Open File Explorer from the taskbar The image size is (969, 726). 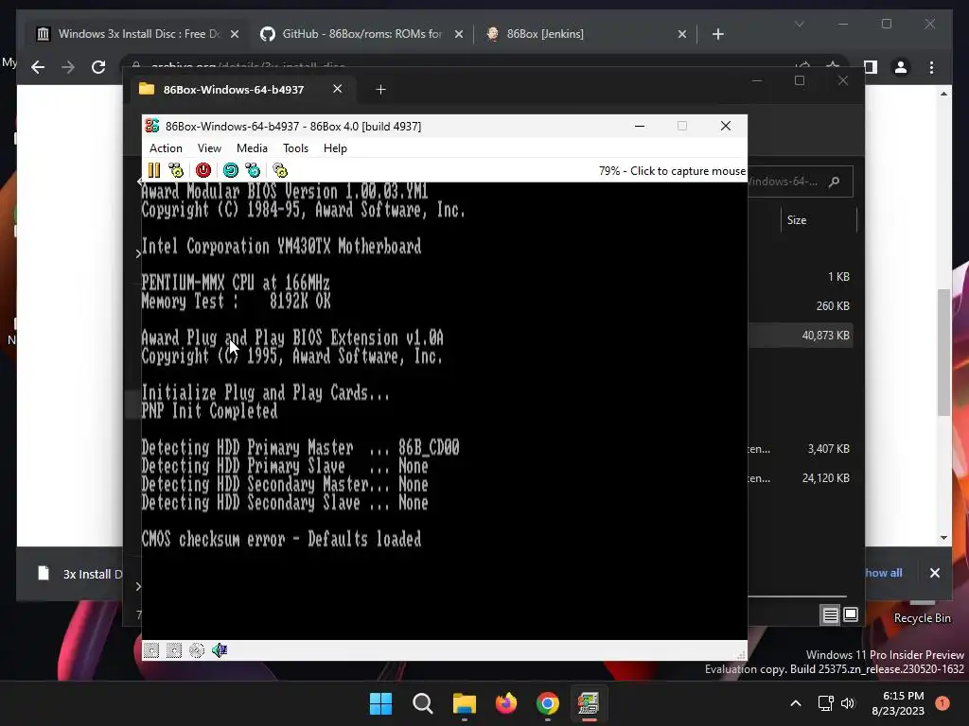tap(464, 703)
